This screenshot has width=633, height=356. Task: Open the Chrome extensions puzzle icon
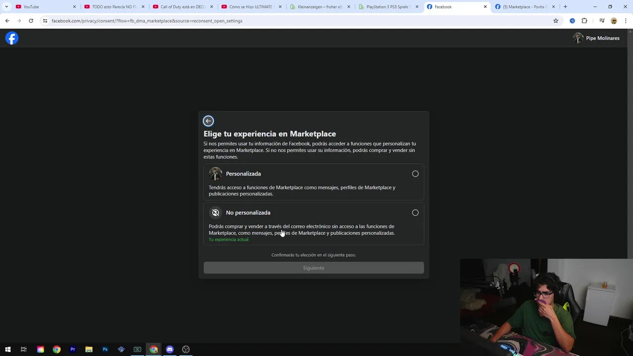[584, 21]
